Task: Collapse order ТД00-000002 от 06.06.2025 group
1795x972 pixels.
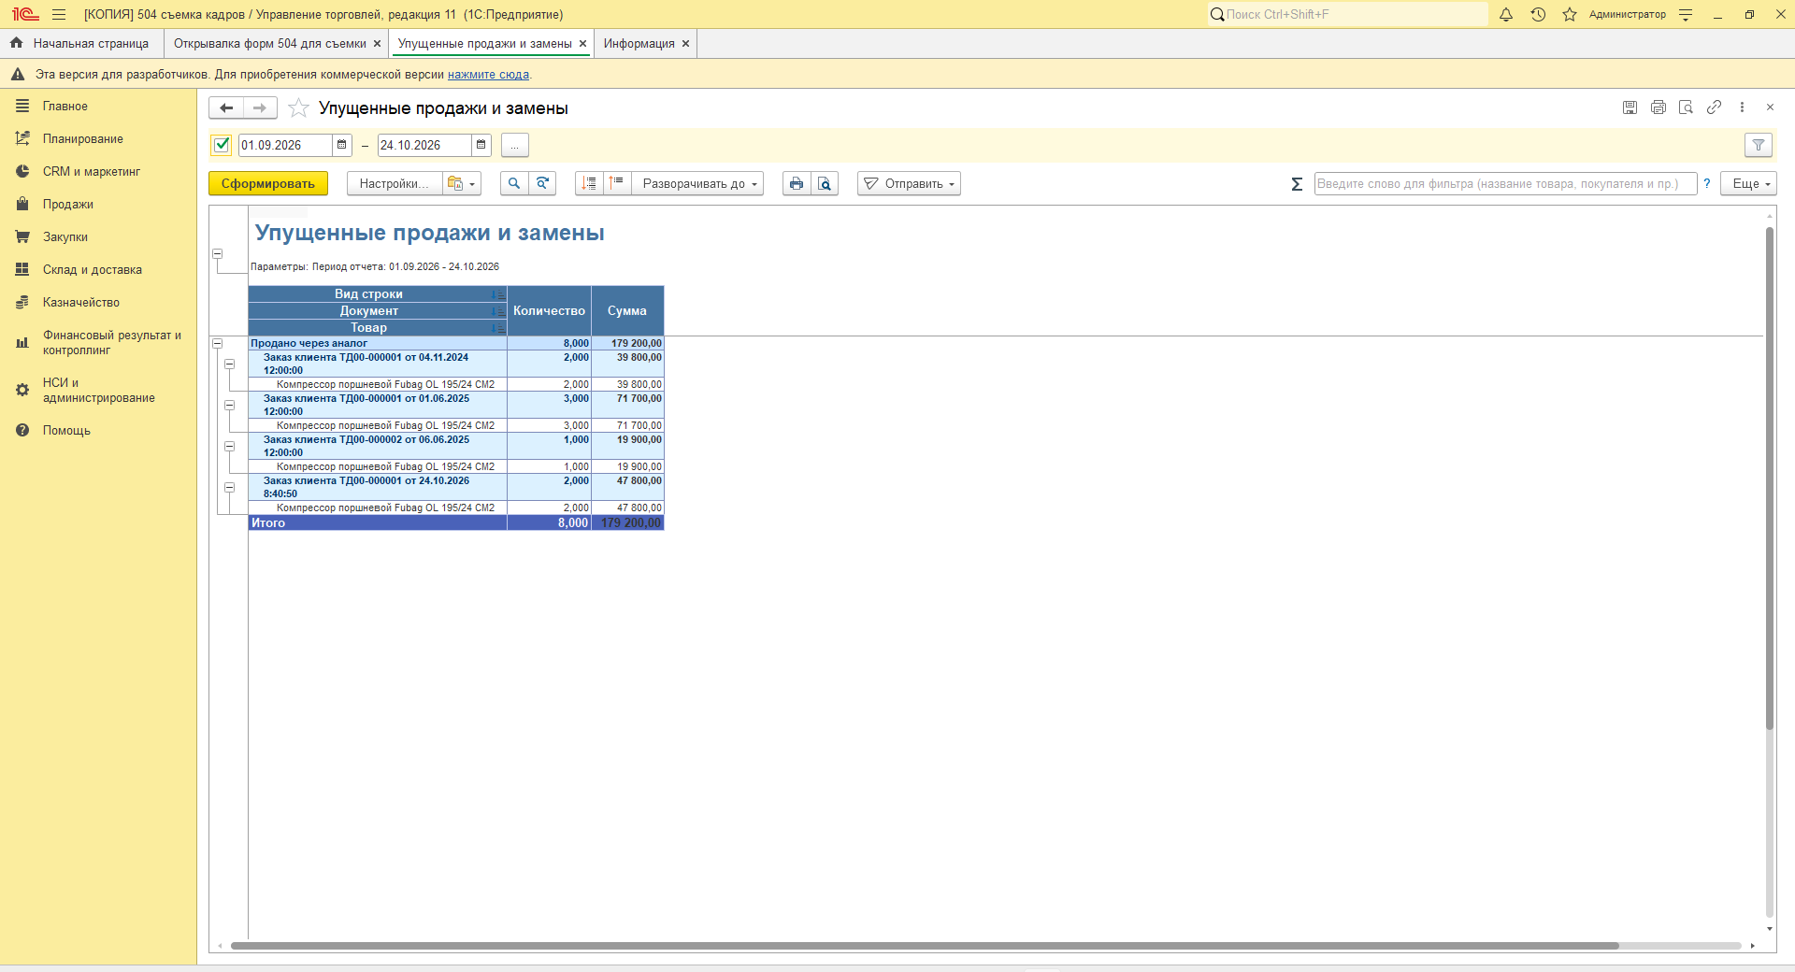Action: tap(229, 447)
